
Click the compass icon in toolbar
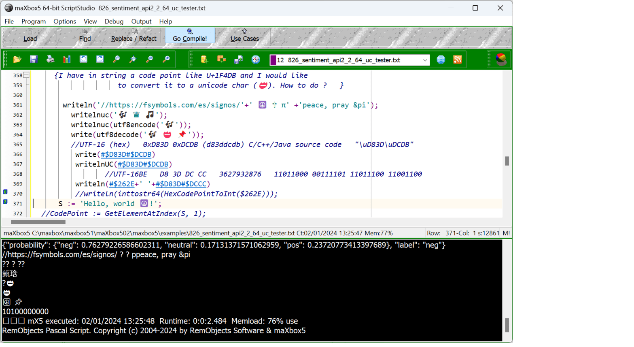[256, 60]
